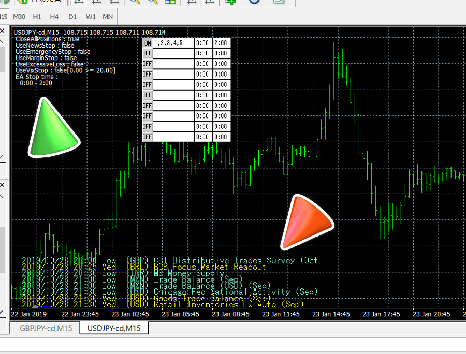Click the '23 Jan 14:45' time axis label
The height and width of the screenshot is (354, 466).
pos(331,314)
